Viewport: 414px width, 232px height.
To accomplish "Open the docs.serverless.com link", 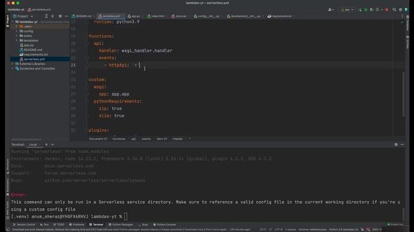I will click(69, 166).
